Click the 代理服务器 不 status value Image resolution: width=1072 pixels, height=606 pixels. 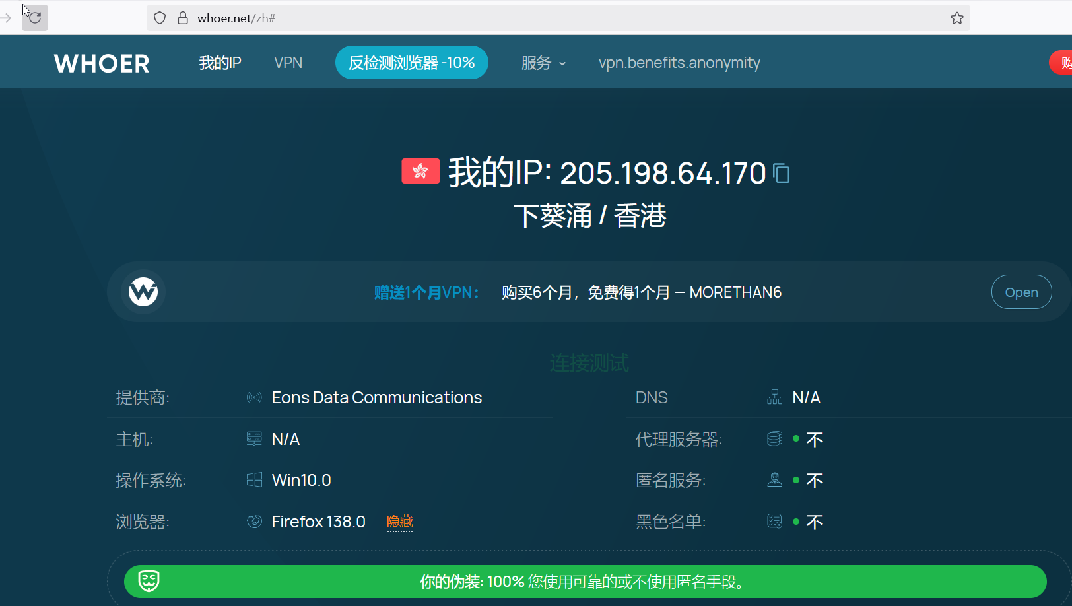[x=815, y=440]
